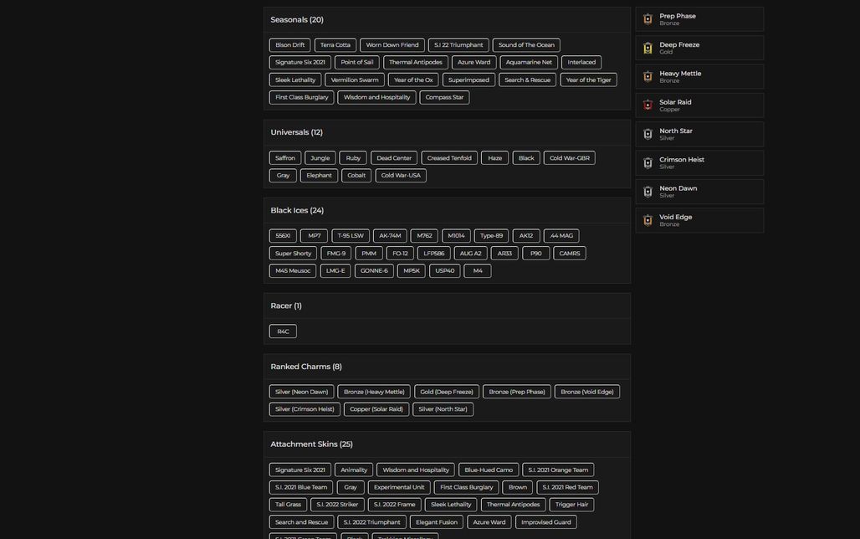Image resolution: width=860 pixels, height=539 pixels.
Task: Click the Superimposed seasonal tag
Action: point(468,80)
